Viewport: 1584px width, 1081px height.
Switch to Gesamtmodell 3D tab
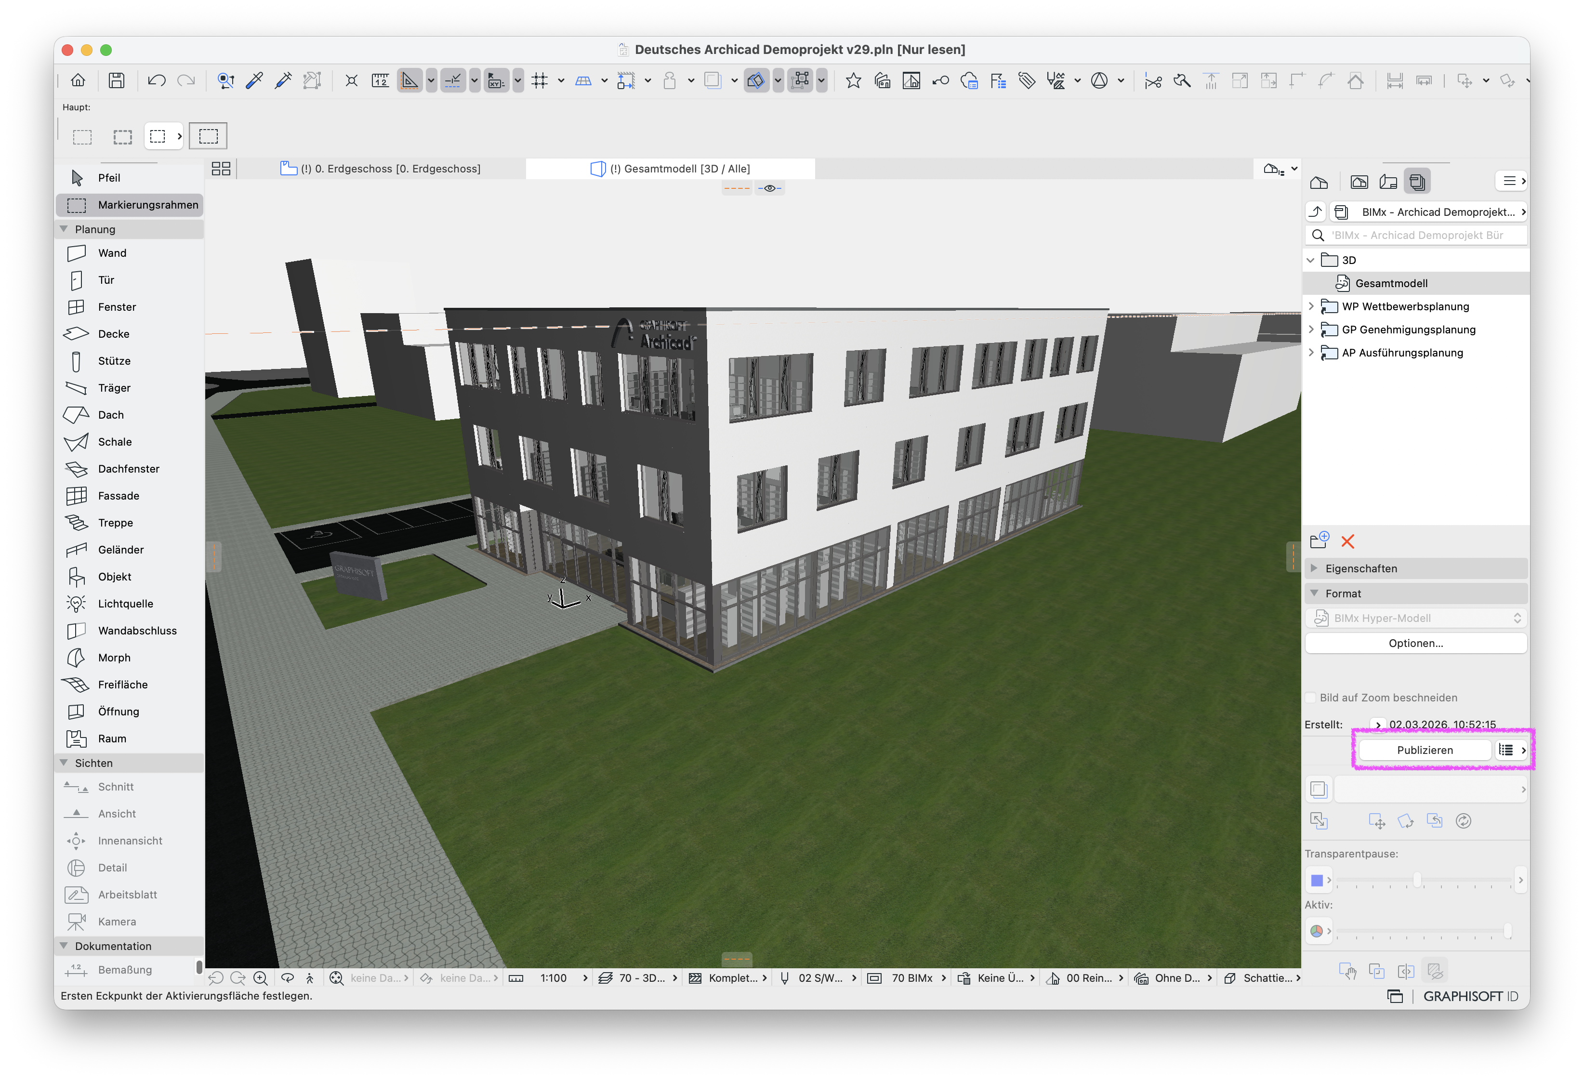[x=671, y=168]
